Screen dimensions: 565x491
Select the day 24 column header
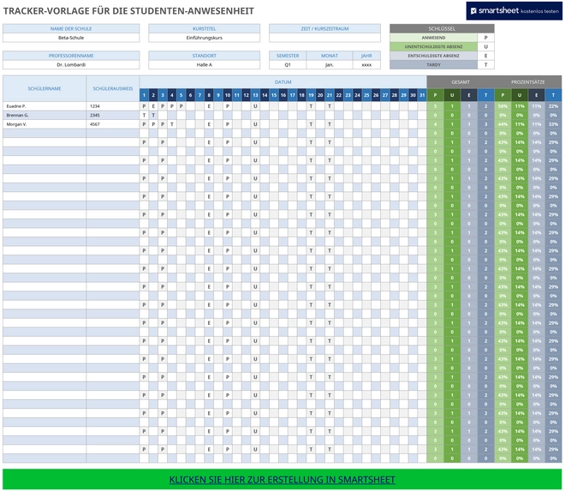(x=357, y=95)
